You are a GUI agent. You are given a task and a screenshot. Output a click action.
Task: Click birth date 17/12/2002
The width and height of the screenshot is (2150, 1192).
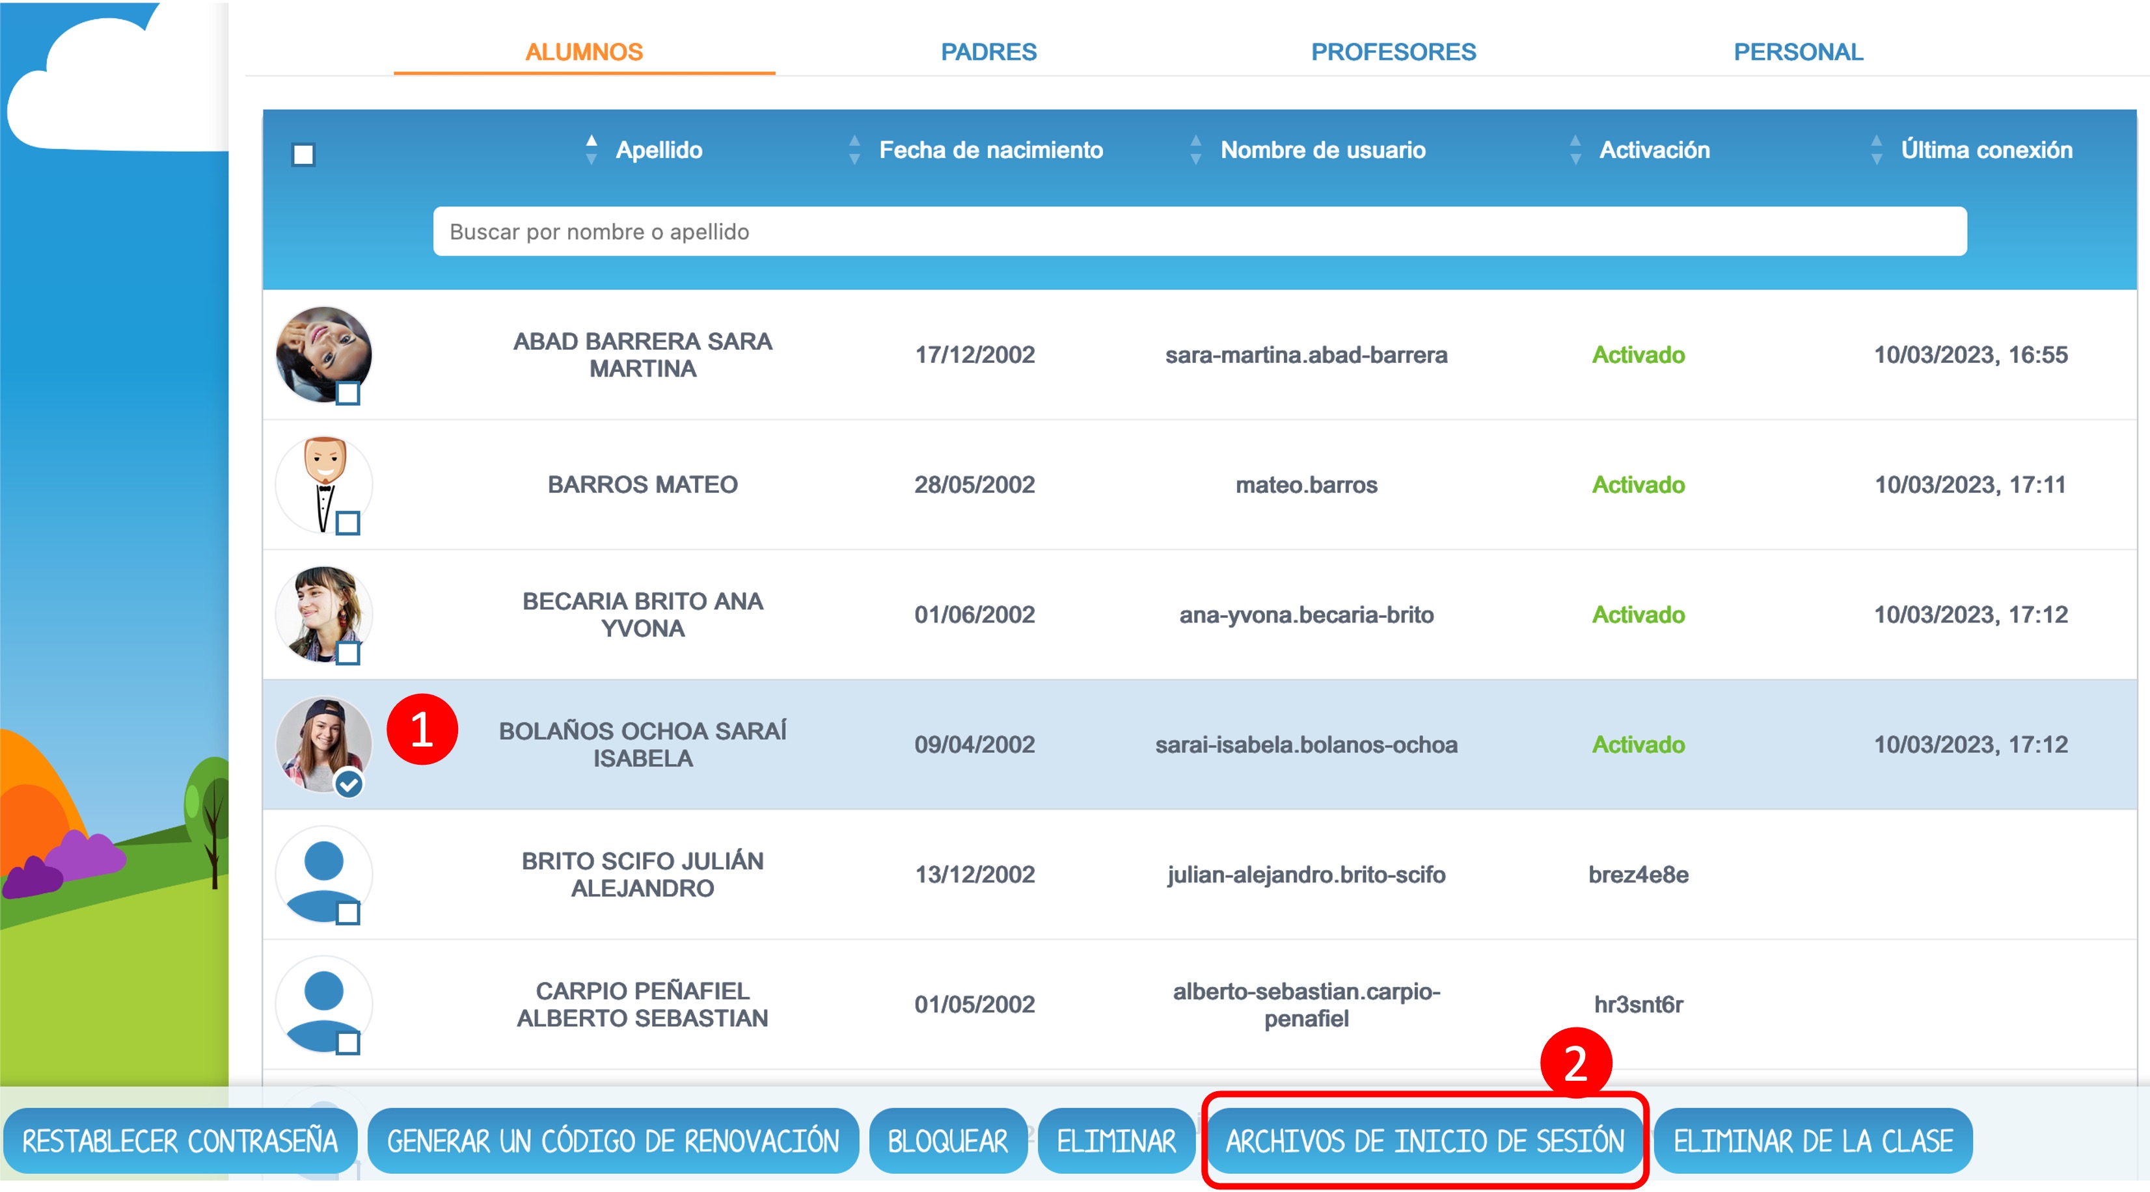click(x=974, y=354)
